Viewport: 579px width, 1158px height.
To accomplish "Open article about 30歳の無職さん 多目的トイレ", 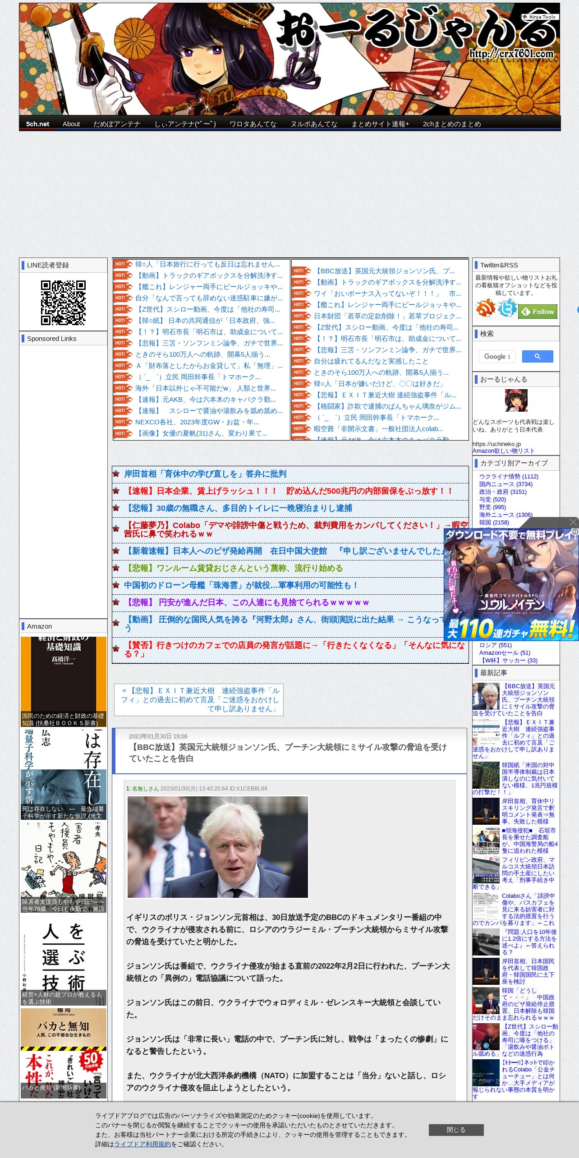I will coord(238,508).
